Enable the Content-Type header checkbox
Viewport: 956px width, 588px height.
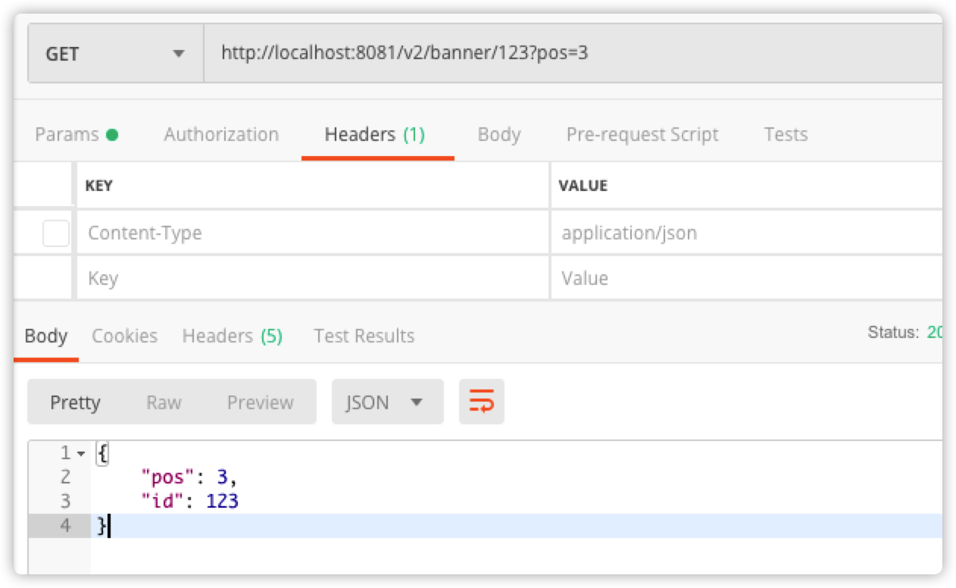tap(56, 233)
